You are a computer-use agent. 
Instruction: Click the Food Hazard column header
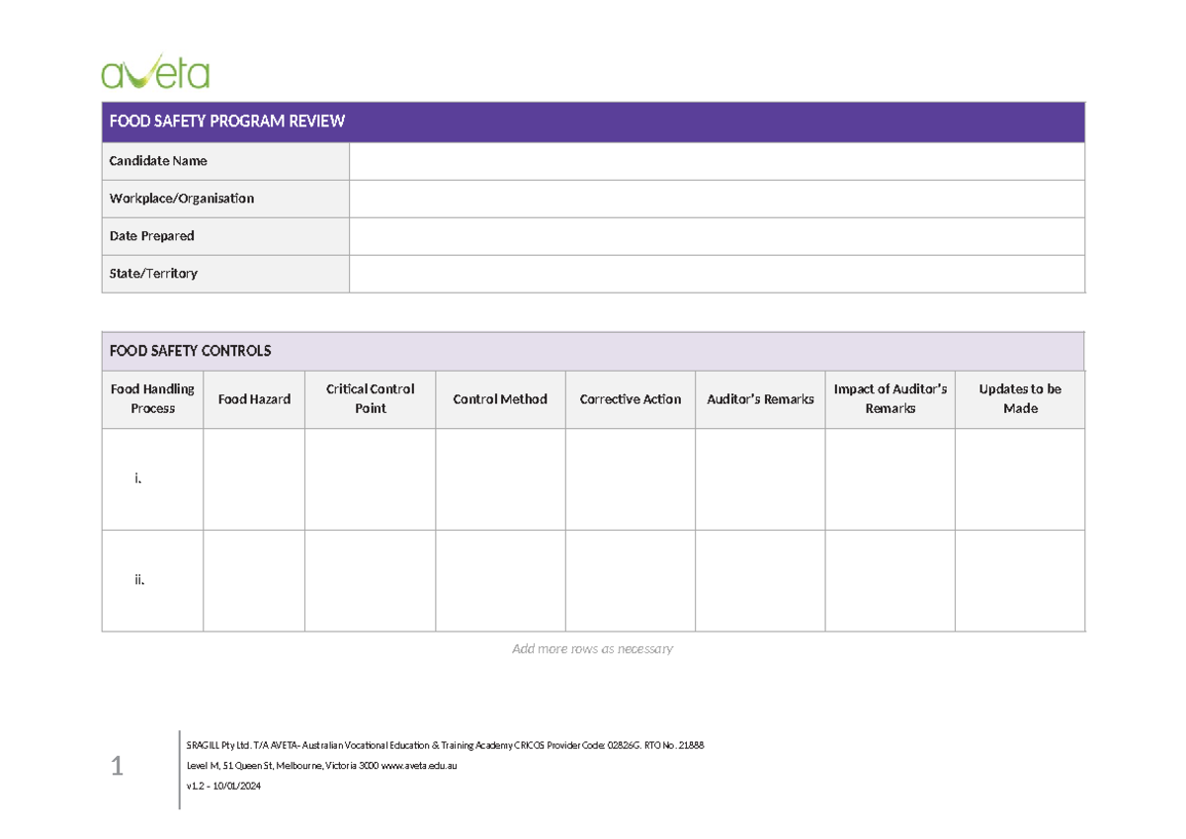[254, 399]
